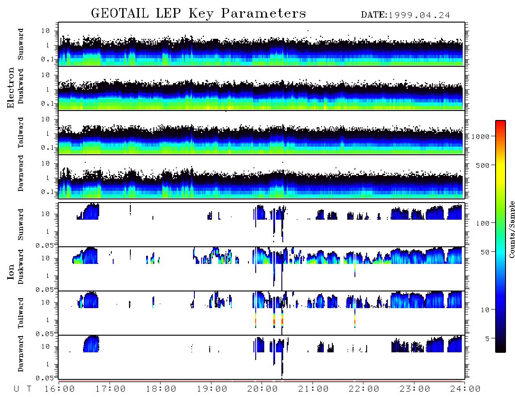Image resolution: width=515 pixels, height=397 pixels.
Task: Click inside the Electron Dawnward spectrogram panel
Action: coord(262,176)
